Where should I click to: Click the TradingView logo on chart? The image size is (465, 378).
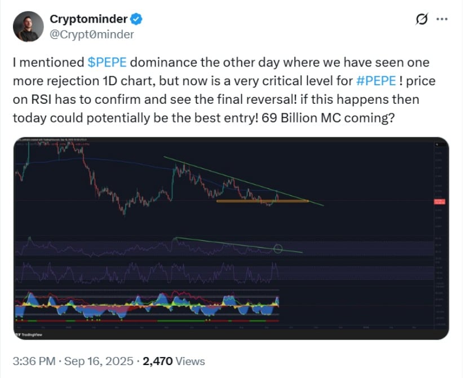tap(29, 335)
